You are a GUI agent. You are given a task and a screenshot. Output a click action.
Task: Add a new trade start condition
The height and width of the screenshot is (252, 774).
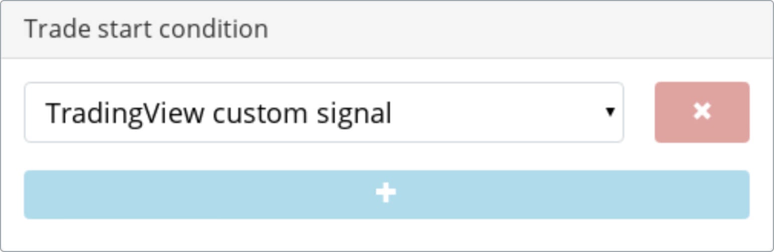tap(386, 194)
